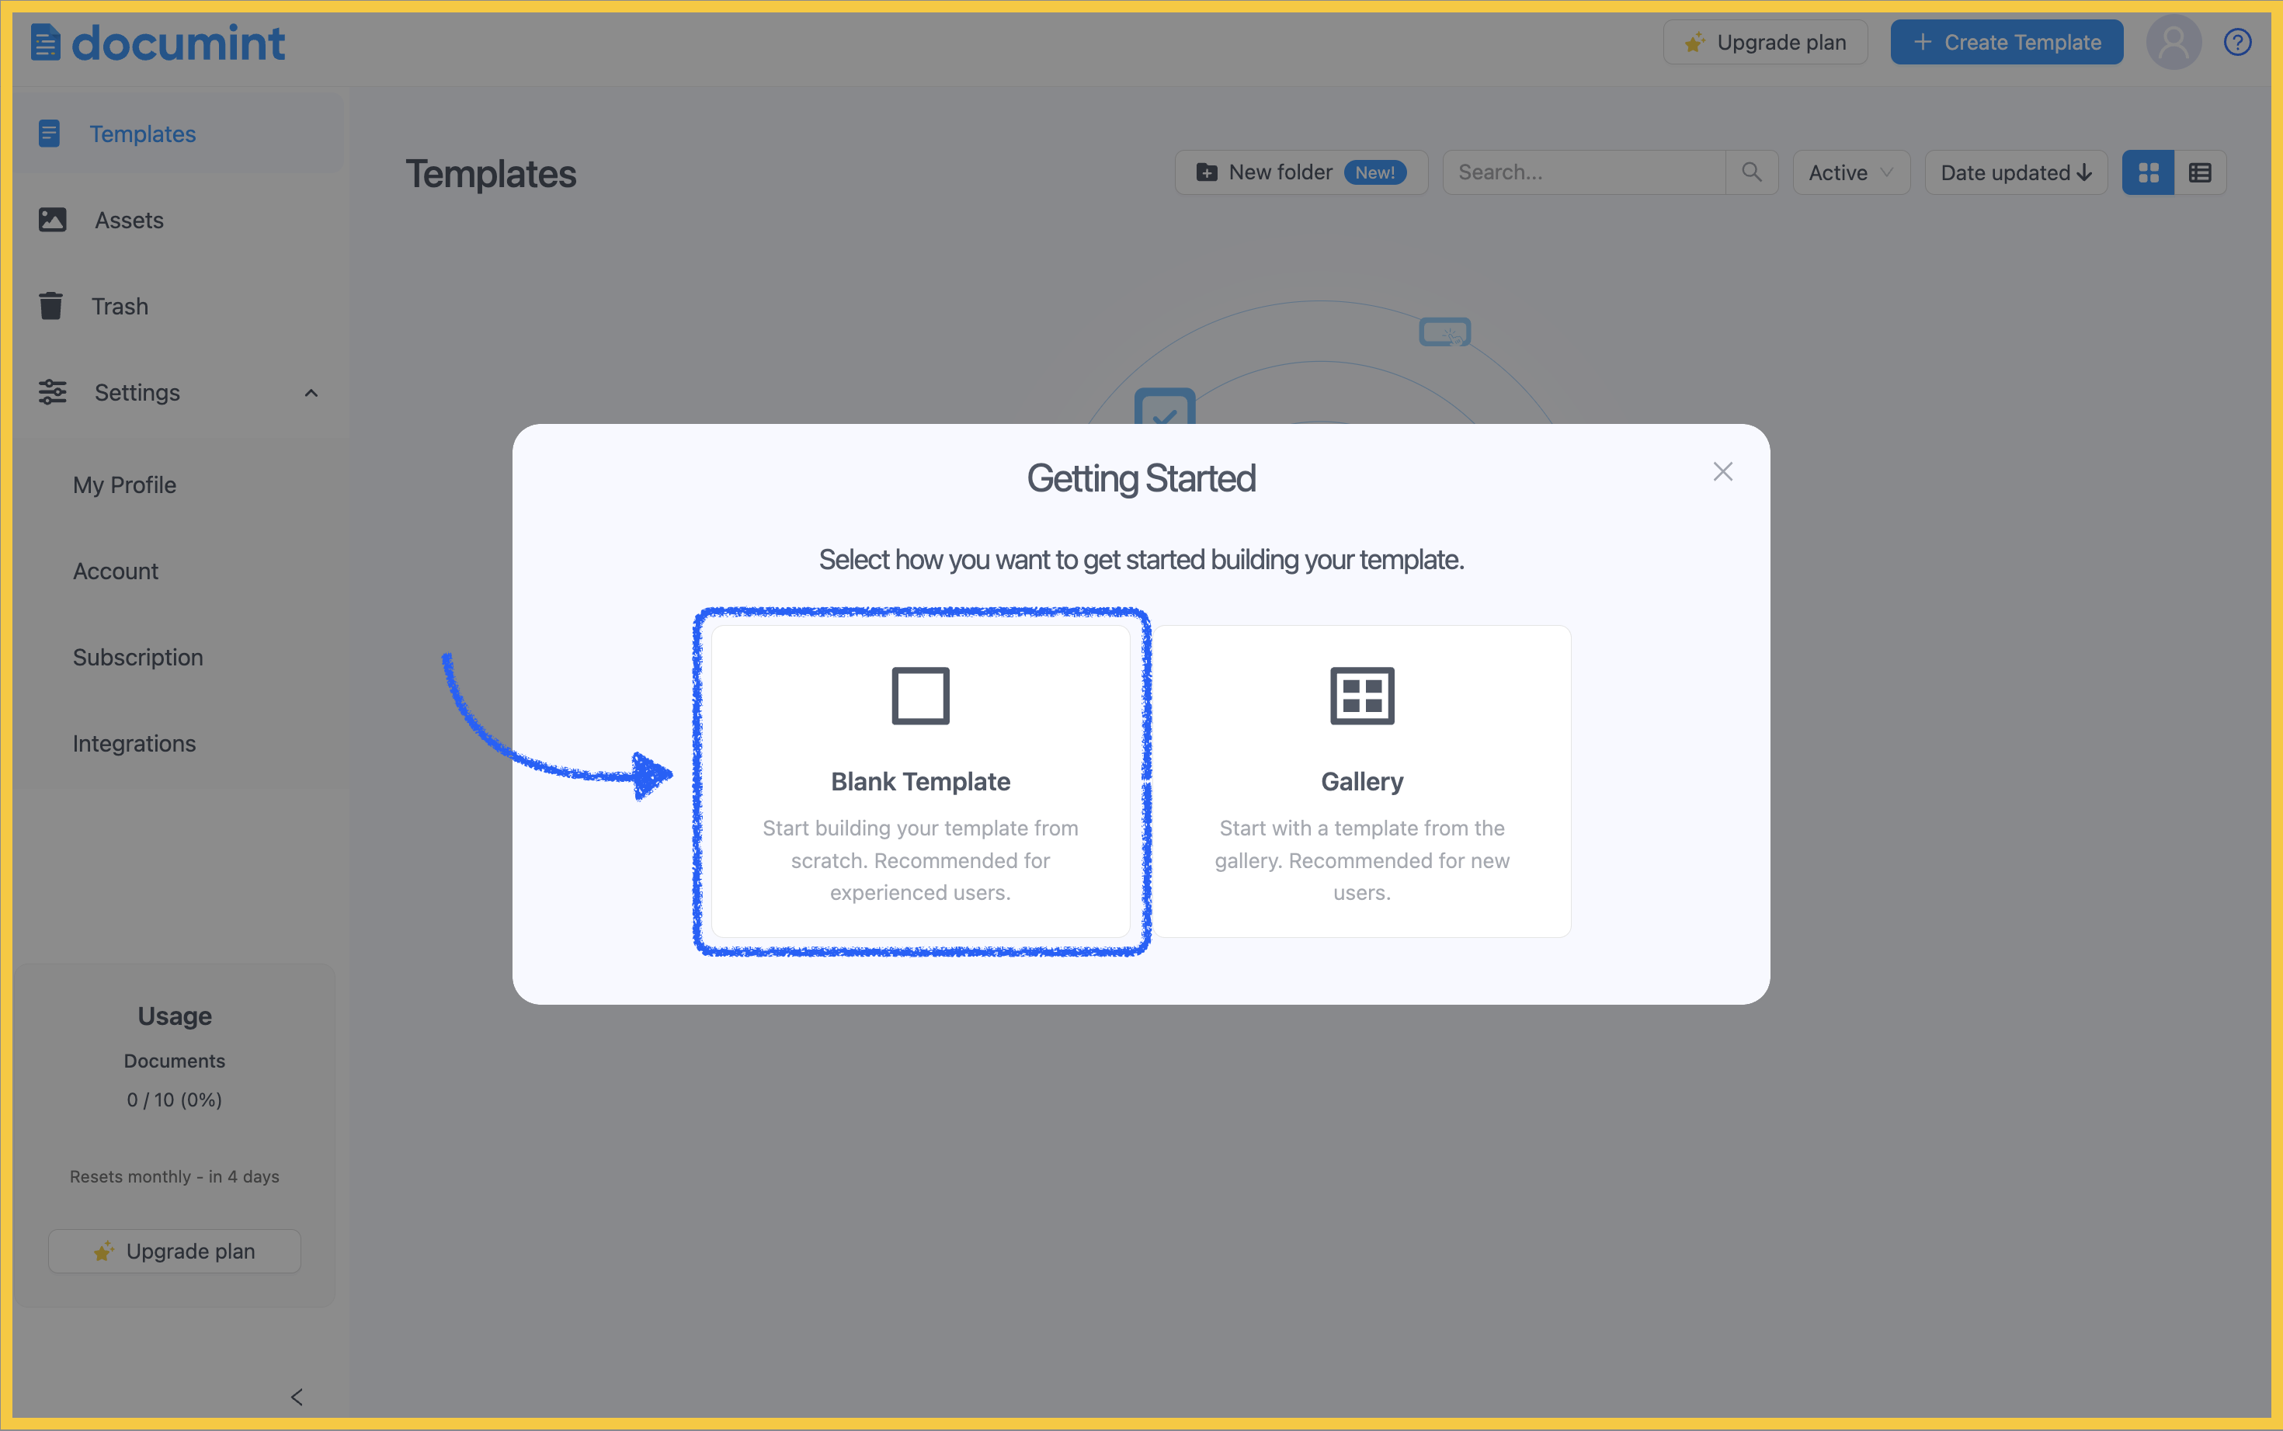
Task: Open the Active status dropdown
Action: (x=1850, y=172)
